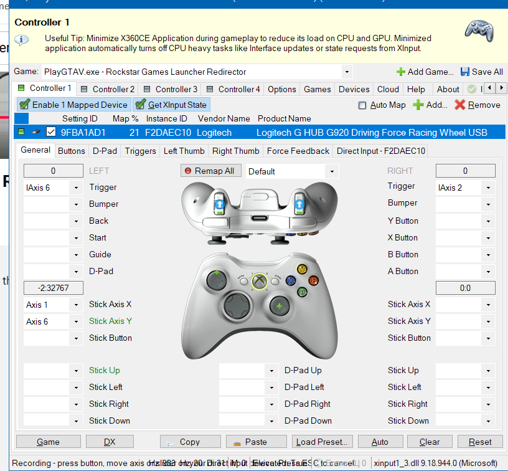Open the Y Button mapping dropdown
508x471 pixels.
click(488, 221)
